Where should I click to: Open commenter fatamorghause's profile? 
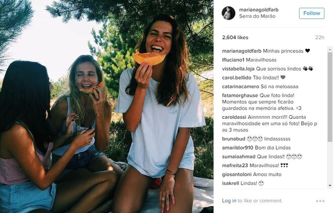240,96
